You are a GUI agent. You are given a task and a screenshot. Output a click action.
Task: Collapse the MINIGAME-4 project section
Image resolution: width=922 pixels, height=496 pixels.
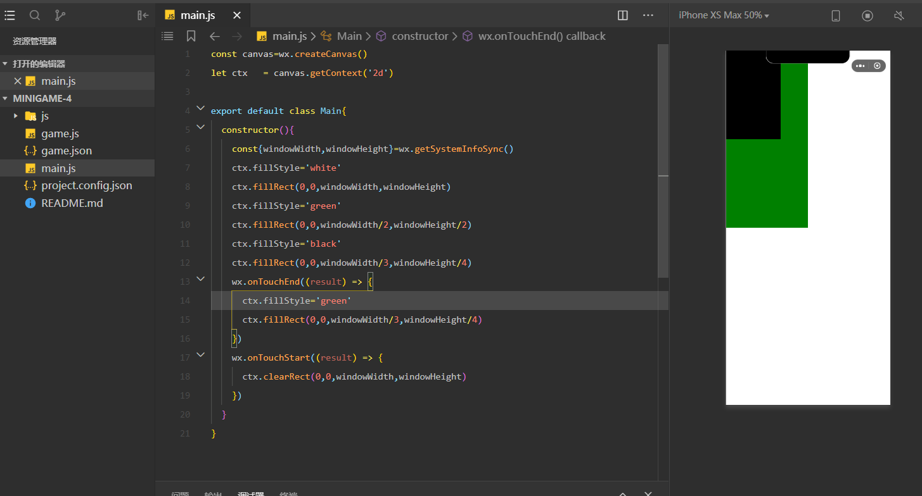pyautogui.click(x=6, y=98)
